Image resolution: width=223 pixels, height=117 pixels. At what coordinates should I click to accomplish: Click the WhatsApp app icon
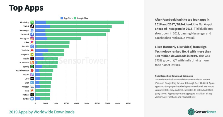click(x=32, y=22)
